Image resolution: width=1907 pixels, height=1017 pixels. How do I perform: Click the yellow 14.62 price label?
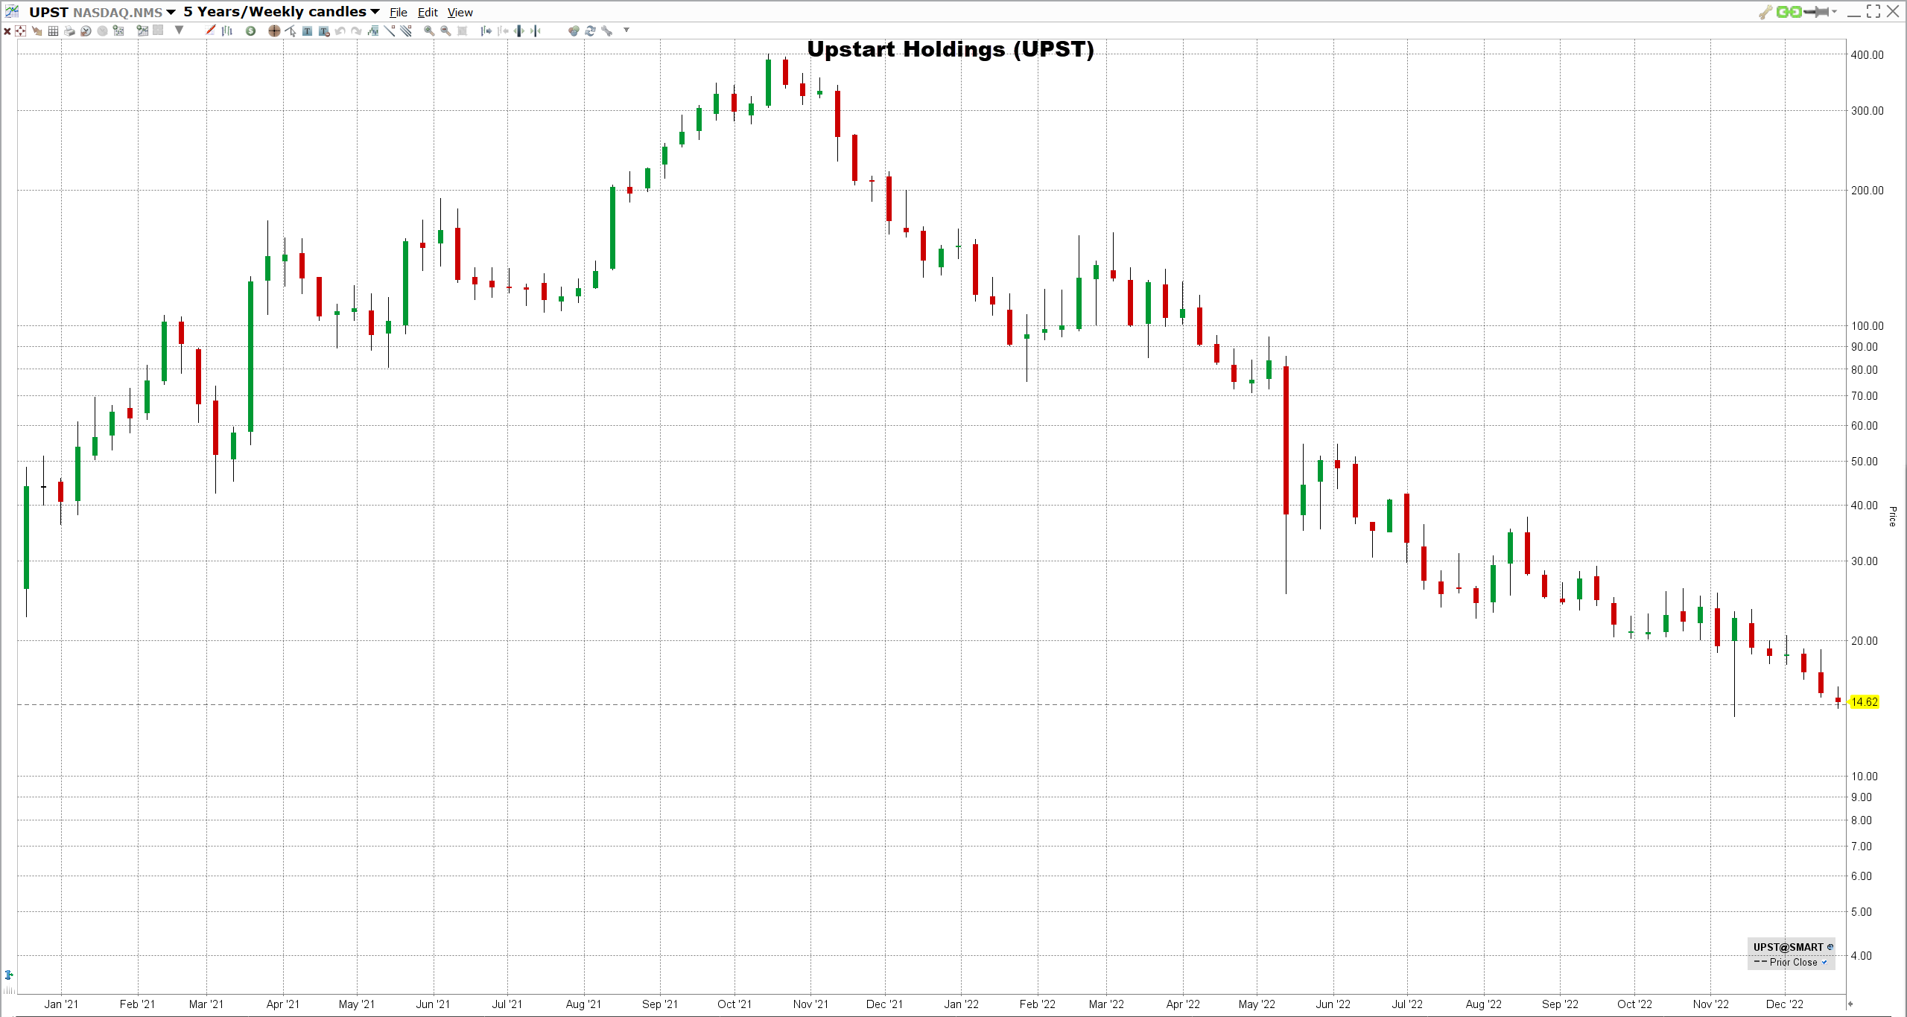(1865, 702)
